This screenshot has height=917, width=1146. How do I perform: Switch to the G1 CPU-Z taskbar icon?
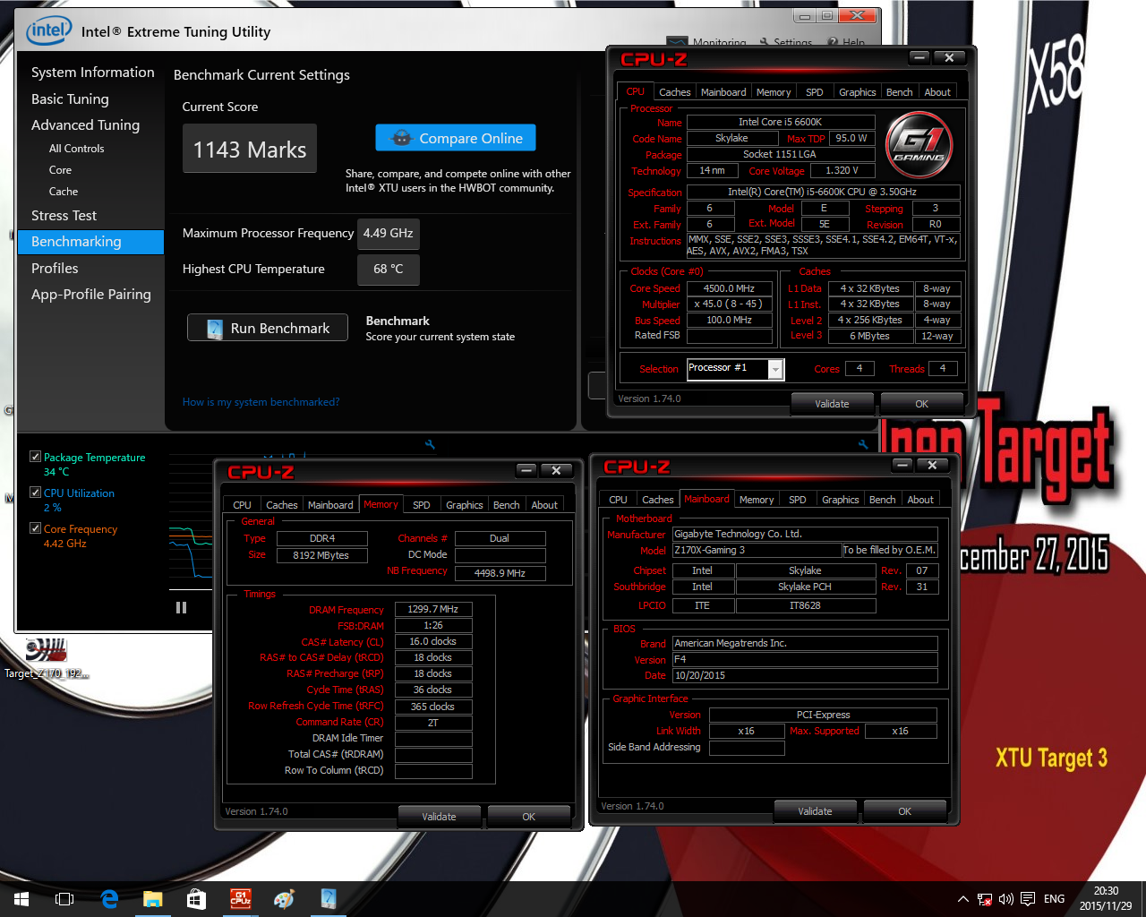pos(240,899)
